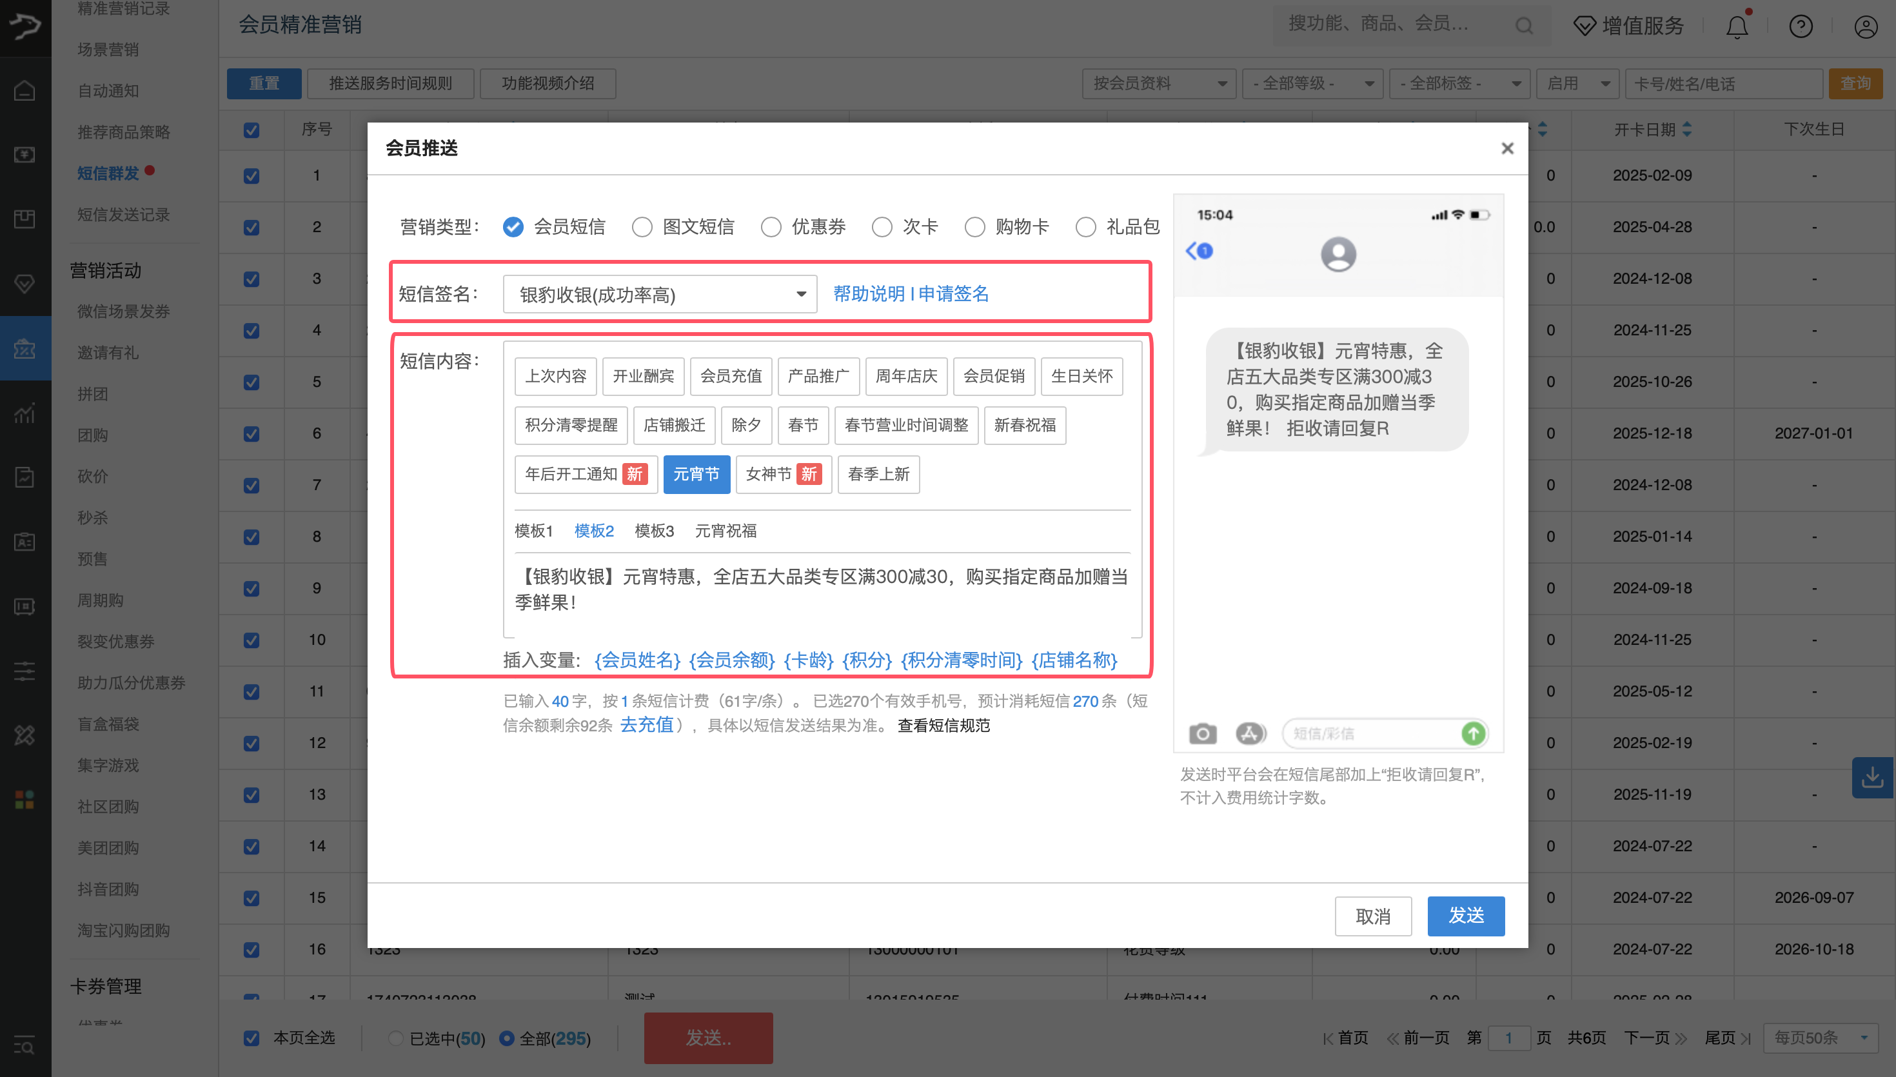Open the membership diamond icon in the sidebar
This screenshot has height=1077, width=1896.
click(x=25, y=283)
